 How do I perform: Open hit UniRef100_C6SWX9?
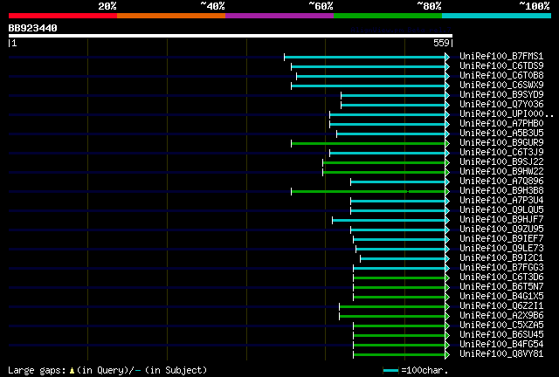(x=501, y=85)
